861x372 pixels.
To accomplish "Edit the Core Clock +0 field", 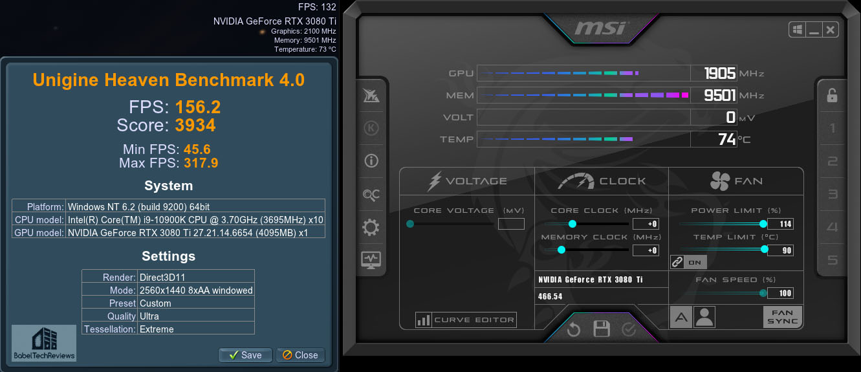I will [x=646, y=224].
